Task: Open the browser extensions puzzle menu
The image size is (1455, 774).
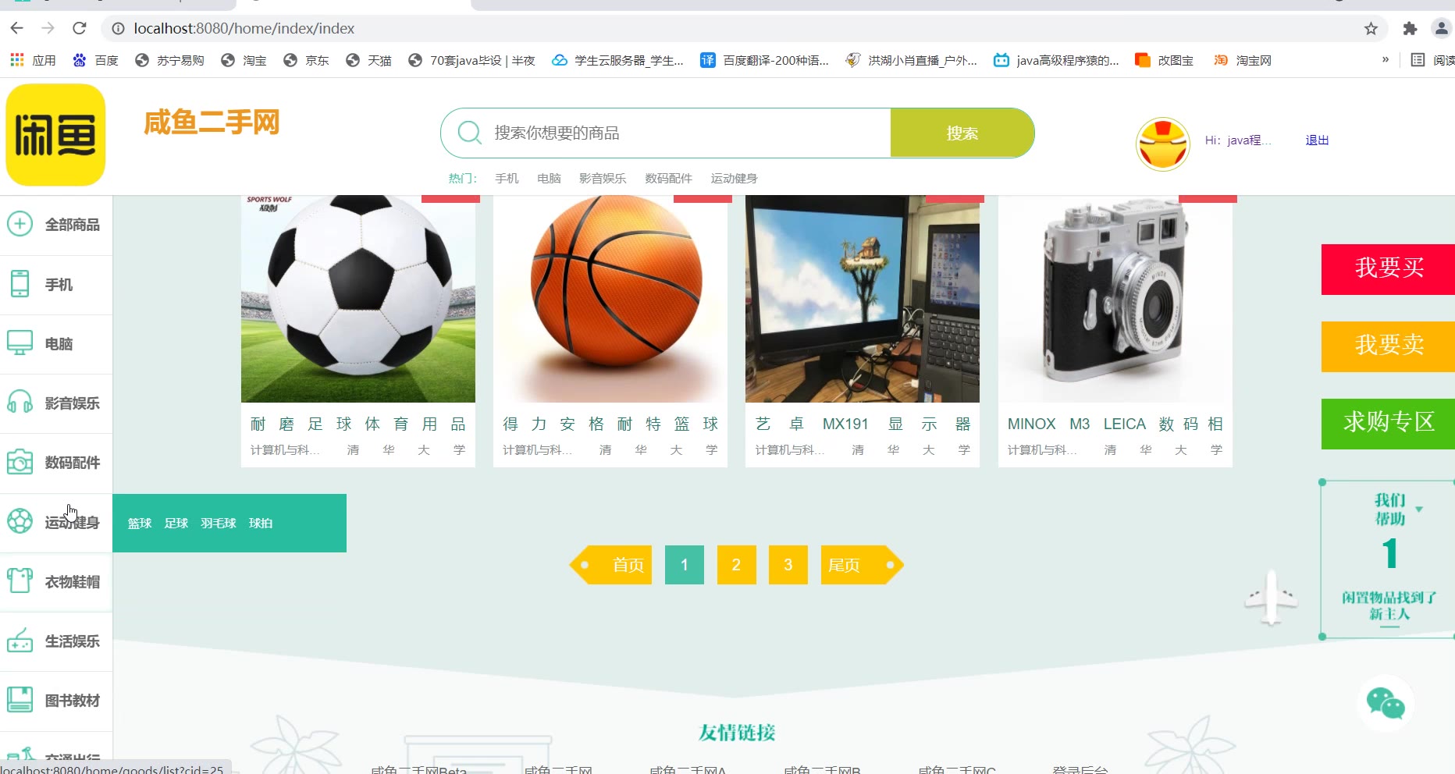Action: tap(1410, 29)
